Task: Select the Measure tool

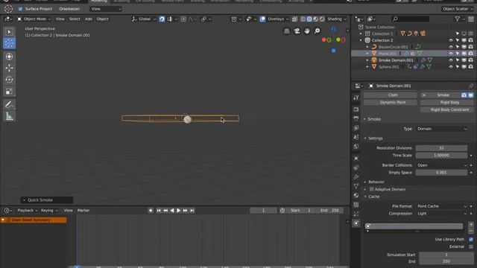Action: 9,116
